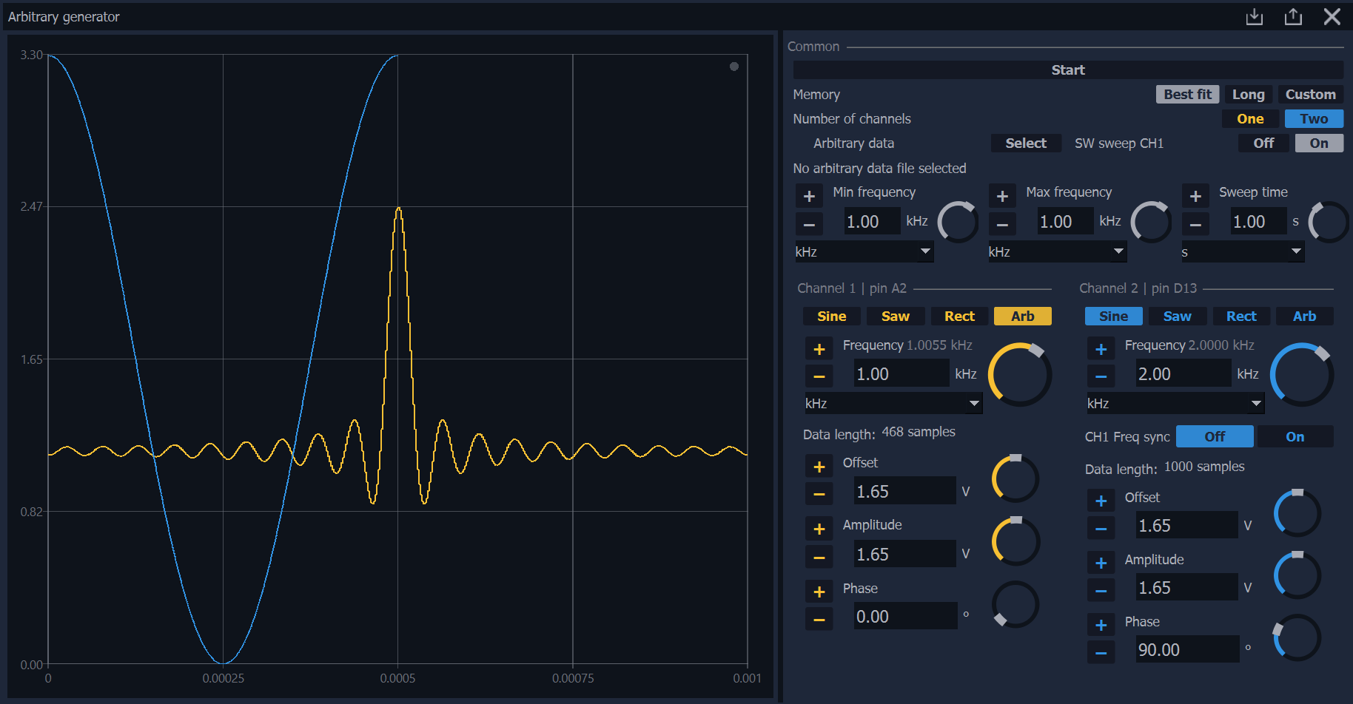Select Rect waveform for Channel 2
This screenshot has width=1353, height=704.
(x=1240, y=317)
